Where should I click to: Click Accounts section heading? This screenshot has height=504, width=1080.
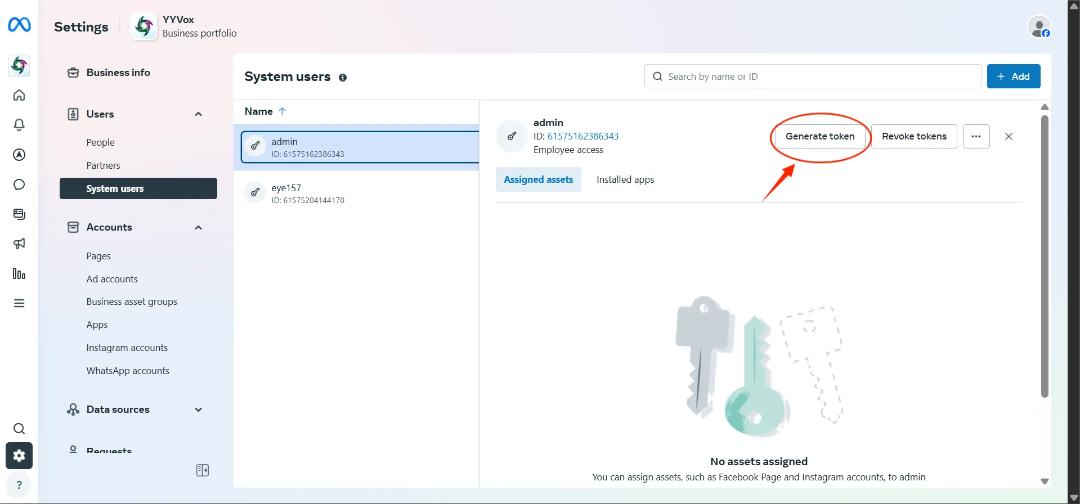[109, 227]
